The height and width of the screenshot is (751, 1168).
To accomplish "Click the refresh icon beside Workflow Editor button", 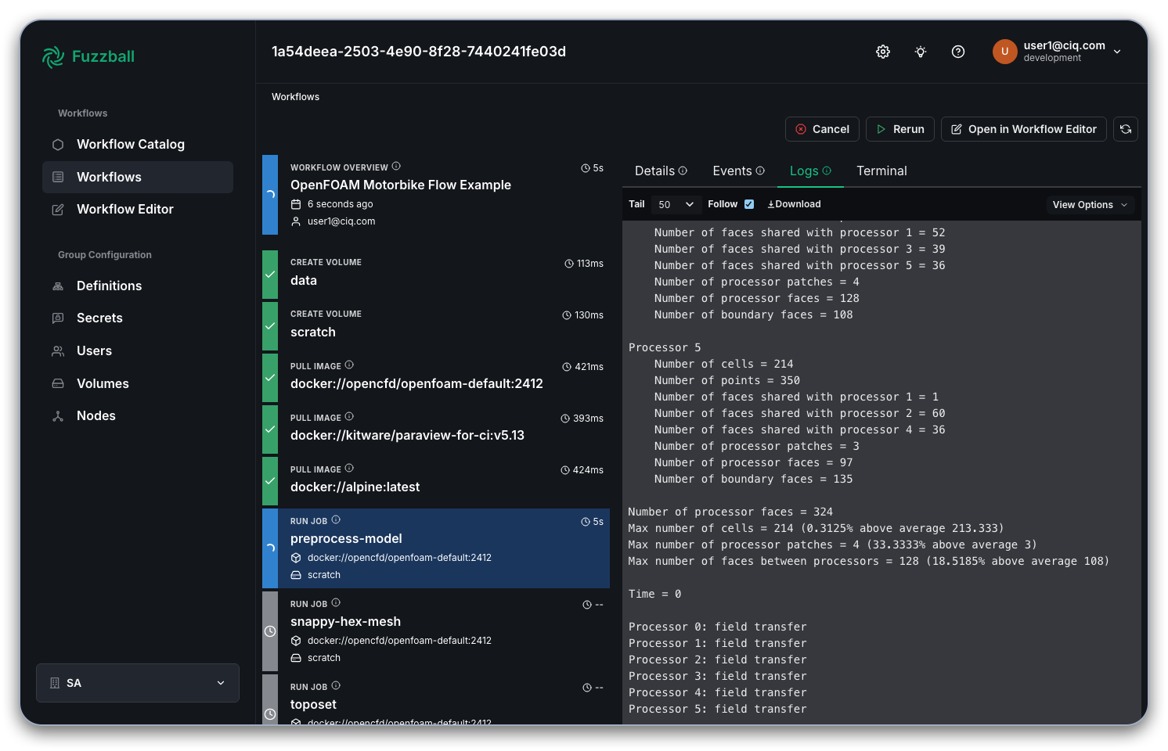I will point(1126,129).
